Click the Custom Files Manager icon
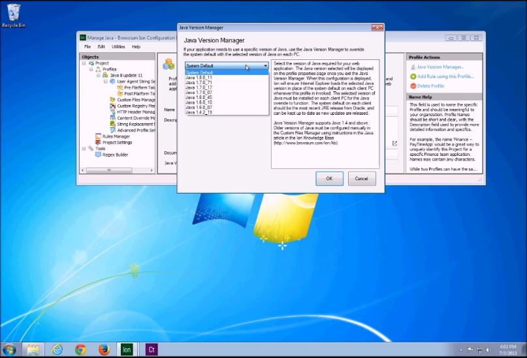This screenshot has height=358, width=527. [112, 100]
